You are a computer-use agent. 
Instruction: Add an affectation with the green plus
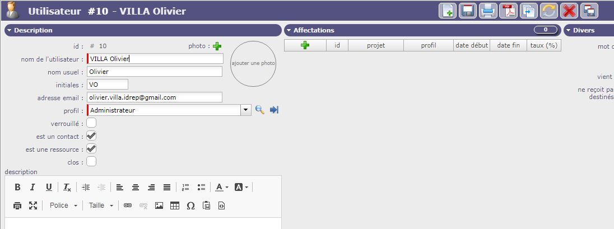pyautogui.click(x=305, y=45)
